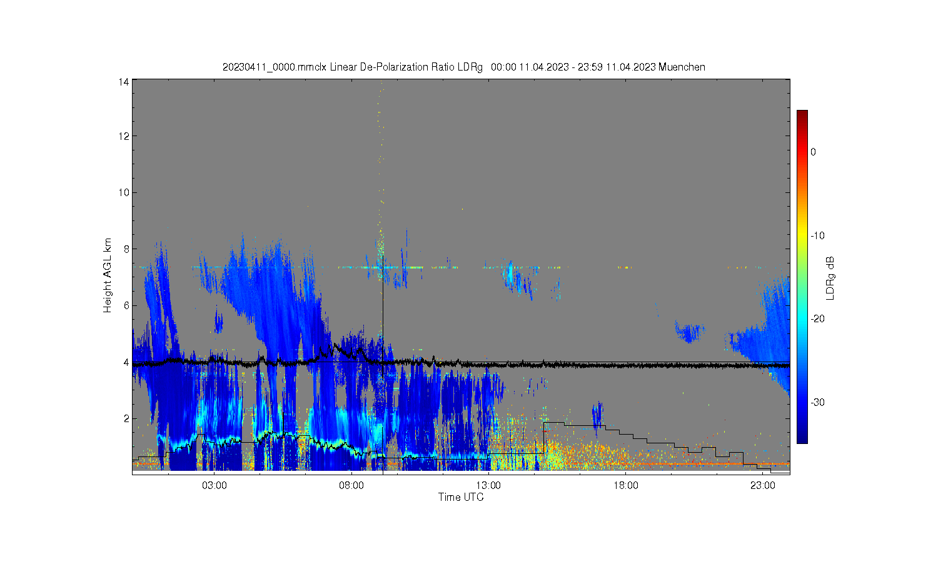Click the colorbar value -20
The height and width of the screenshot is (562, 938).
point(817,318)
